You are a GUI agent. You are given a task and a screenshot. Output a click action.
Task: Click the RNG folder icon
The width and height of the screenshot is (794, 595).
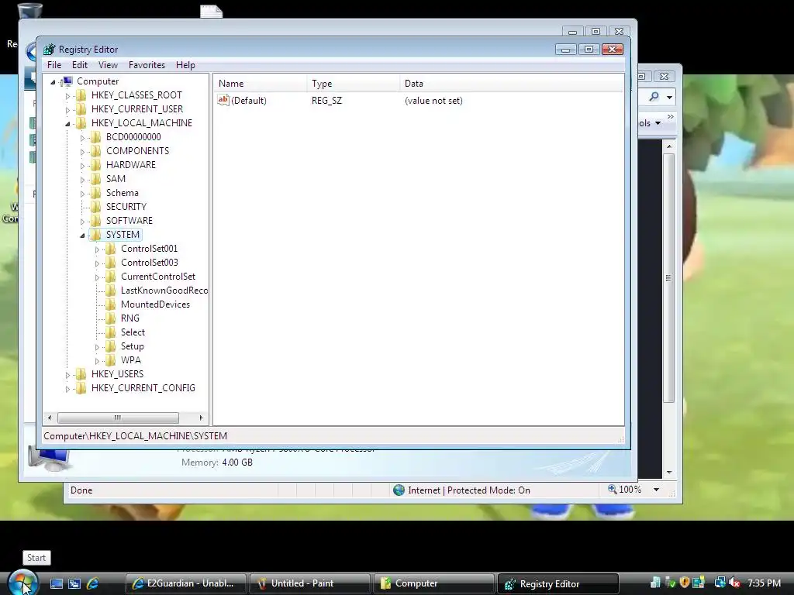[x=110, y=318]
